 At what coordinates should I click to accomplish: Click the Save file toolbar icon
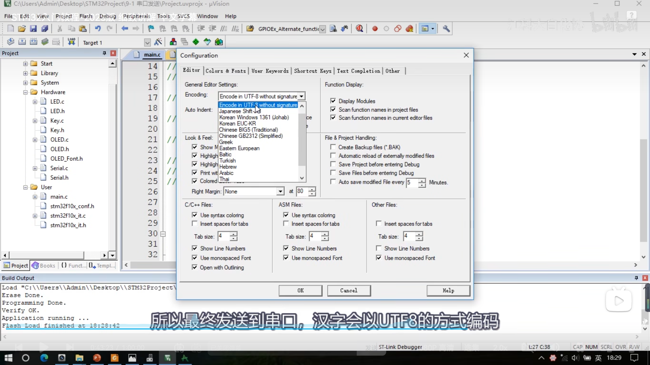pyautogui.click(x=33, y=29)
